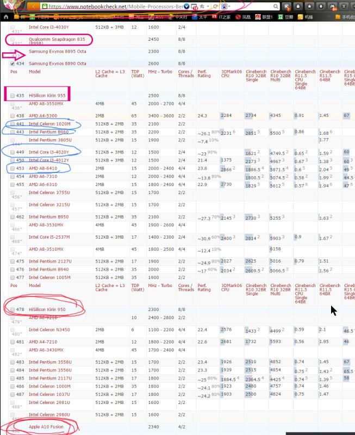The height and width of the screenshot is (435, 355).
Task: Click the blue V verification badge in address bar
Action: tap(187, 6)
